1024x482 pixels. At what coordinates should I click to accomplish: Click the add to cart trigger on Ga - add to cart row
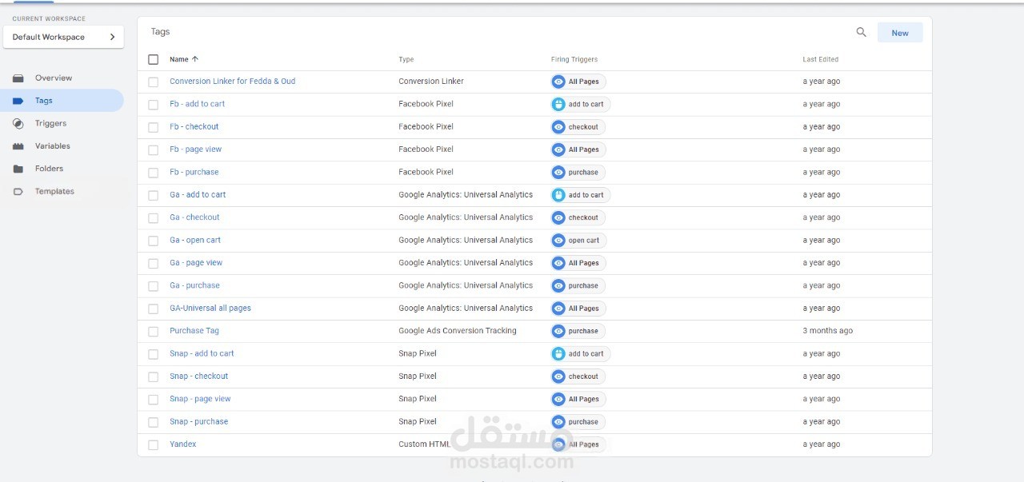coord(581,195)
